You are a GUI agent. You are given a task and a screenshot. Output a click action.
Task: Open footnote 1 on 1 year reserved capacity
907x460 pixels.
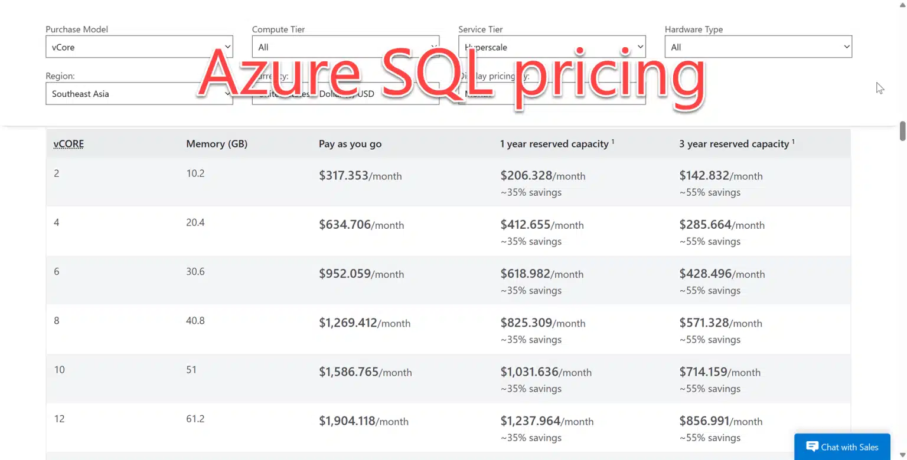(x=613, y=140)
